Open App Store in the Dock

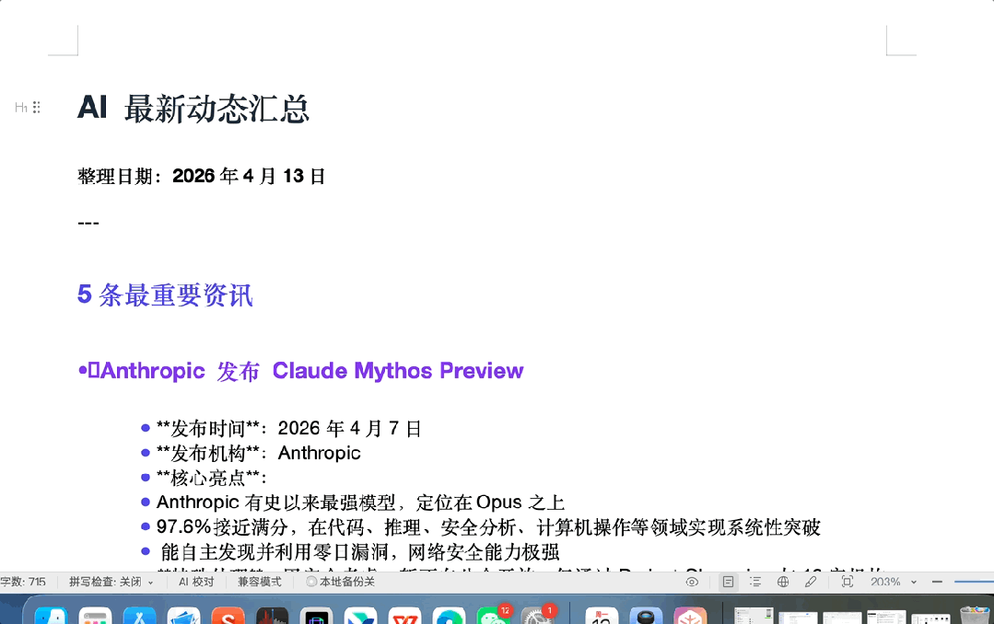[139, 617]
